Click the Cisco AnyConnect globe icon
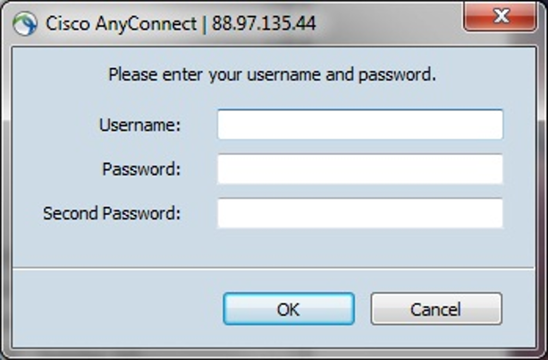 (24, 24)
